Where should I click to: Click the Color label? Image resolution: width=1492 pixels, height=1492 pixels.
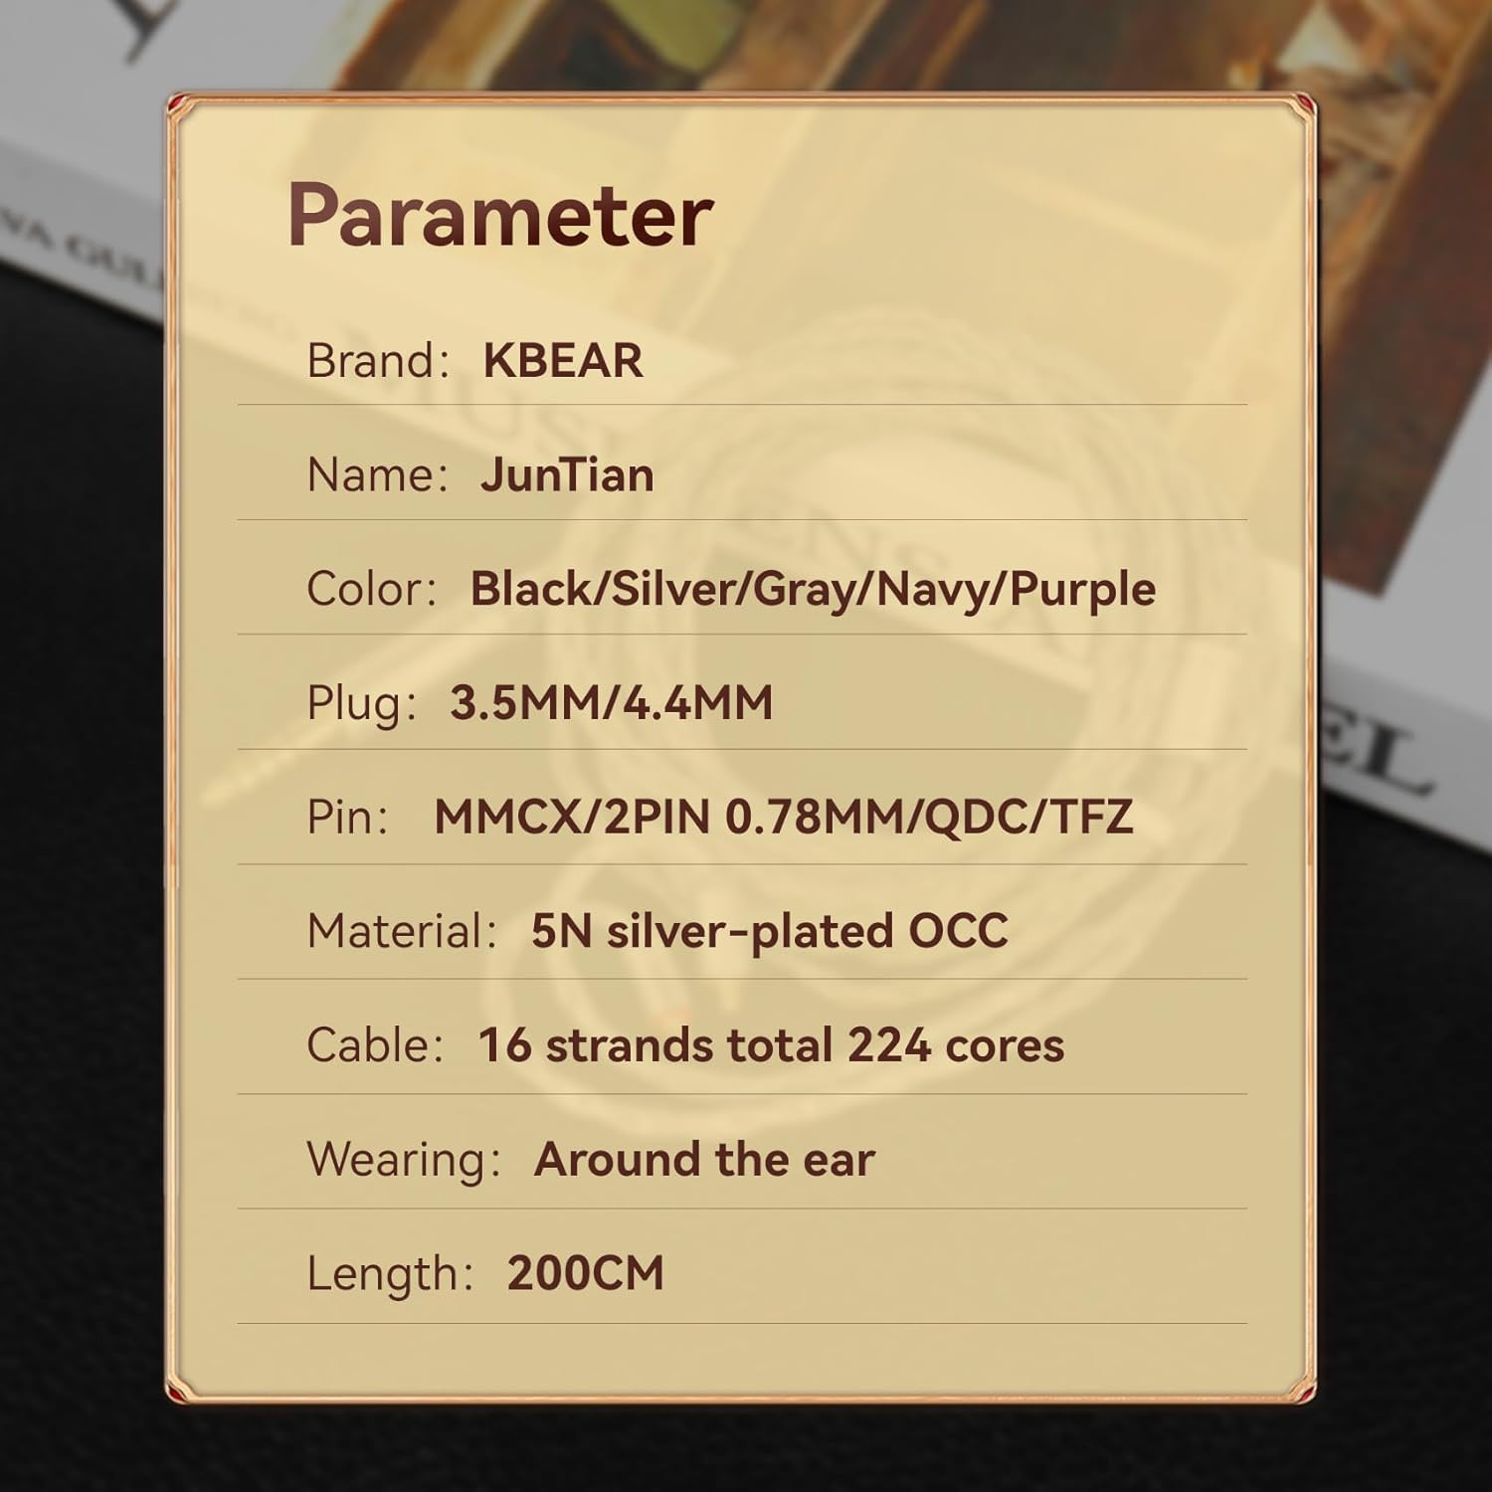(372, 589)
